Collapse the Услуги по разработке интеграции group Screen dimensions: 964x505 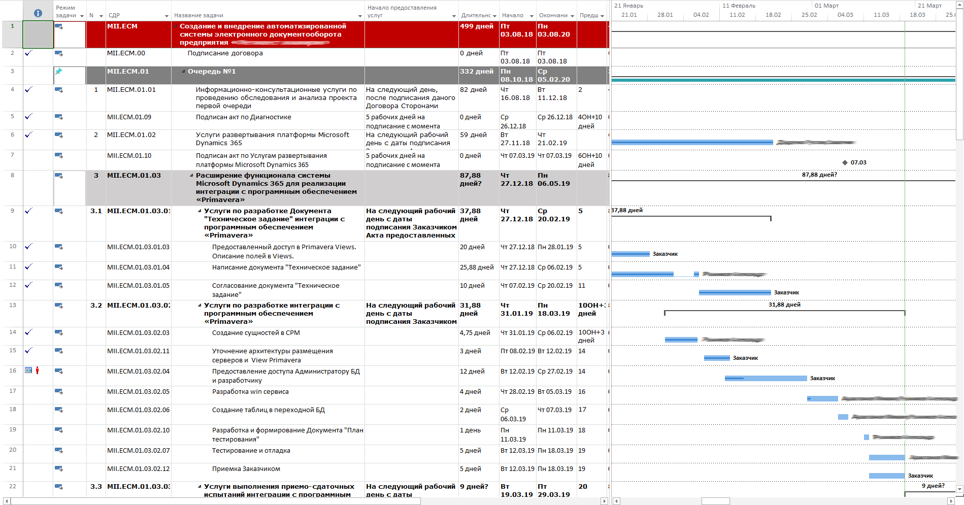pyautogui.click(x=200, y=306)
